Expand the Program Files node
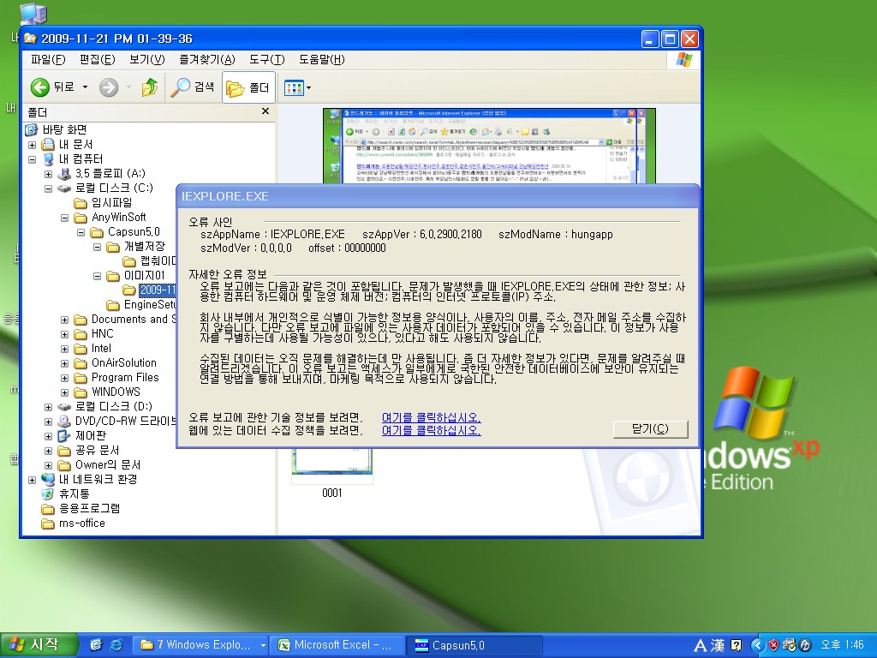This screenshot has width=877, height=658. 64,378
